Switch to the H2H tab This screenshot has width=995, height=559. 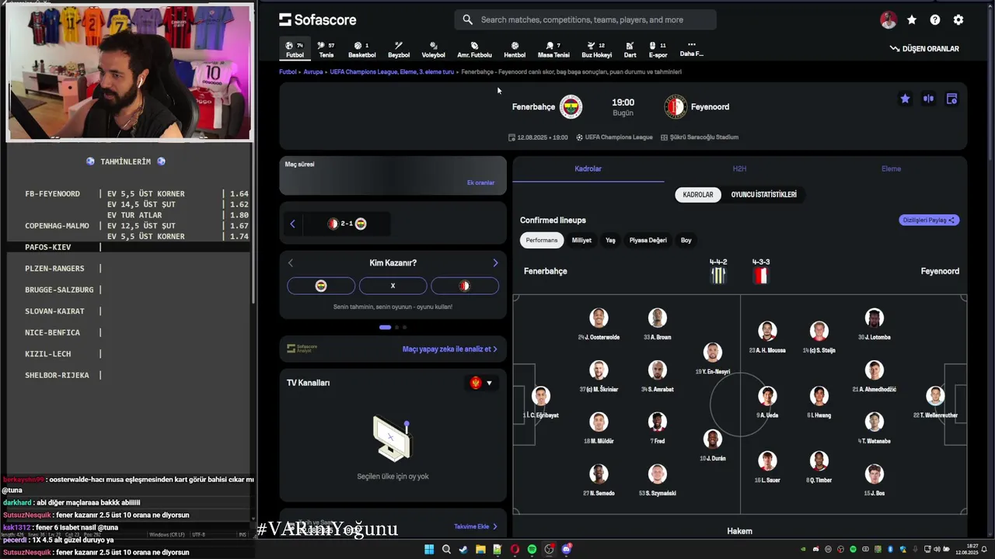739,168
